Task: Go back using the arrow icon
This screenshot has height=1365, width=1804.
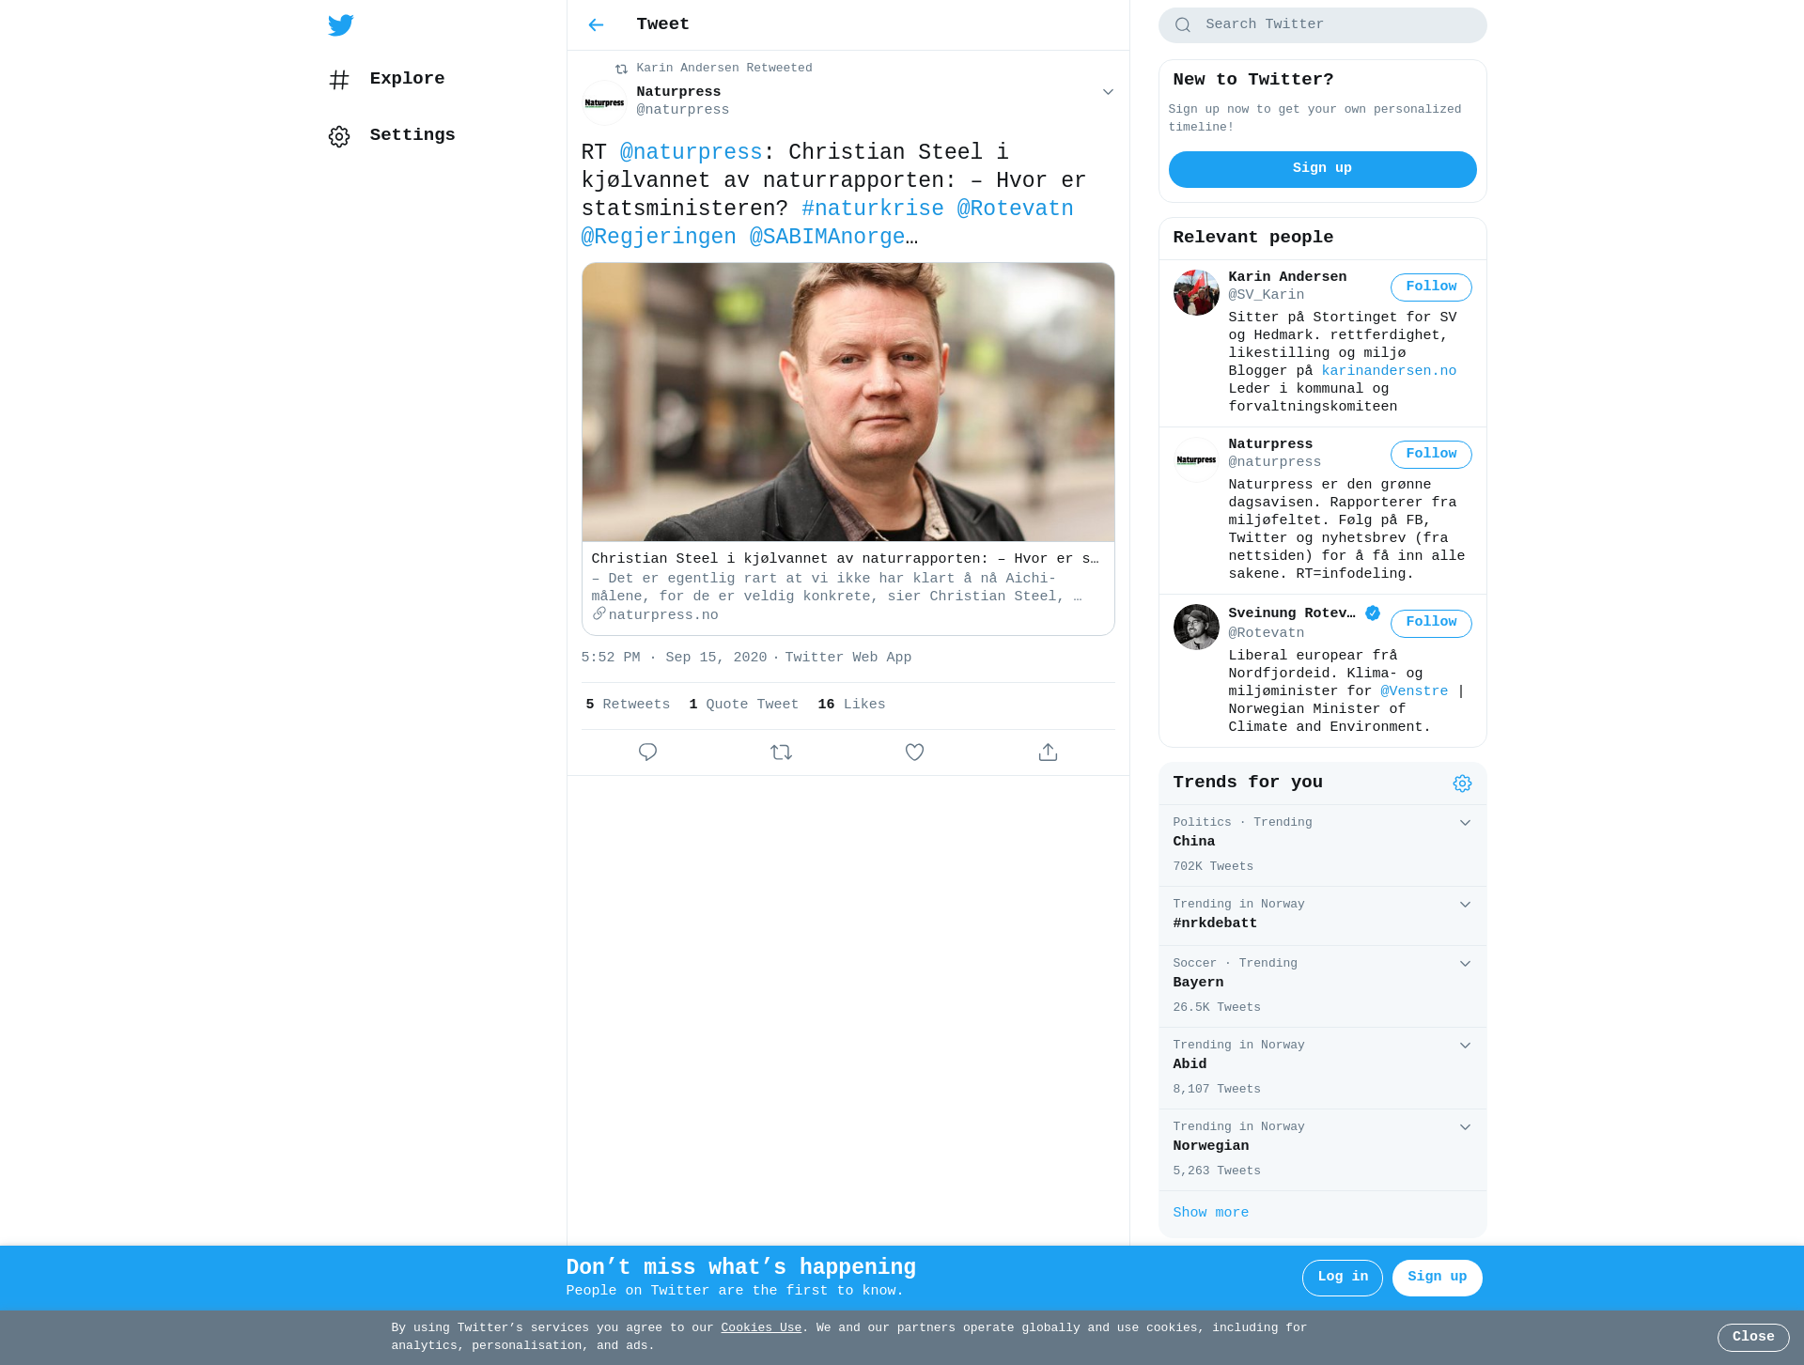Action: (596, 25)
